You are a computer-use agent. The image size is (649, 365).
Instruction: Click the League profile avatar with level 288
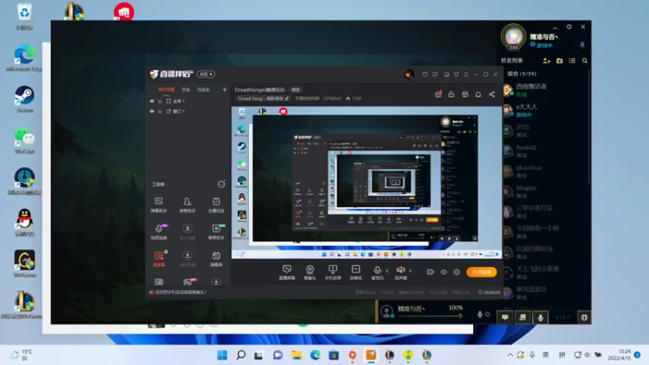point(514,36)
